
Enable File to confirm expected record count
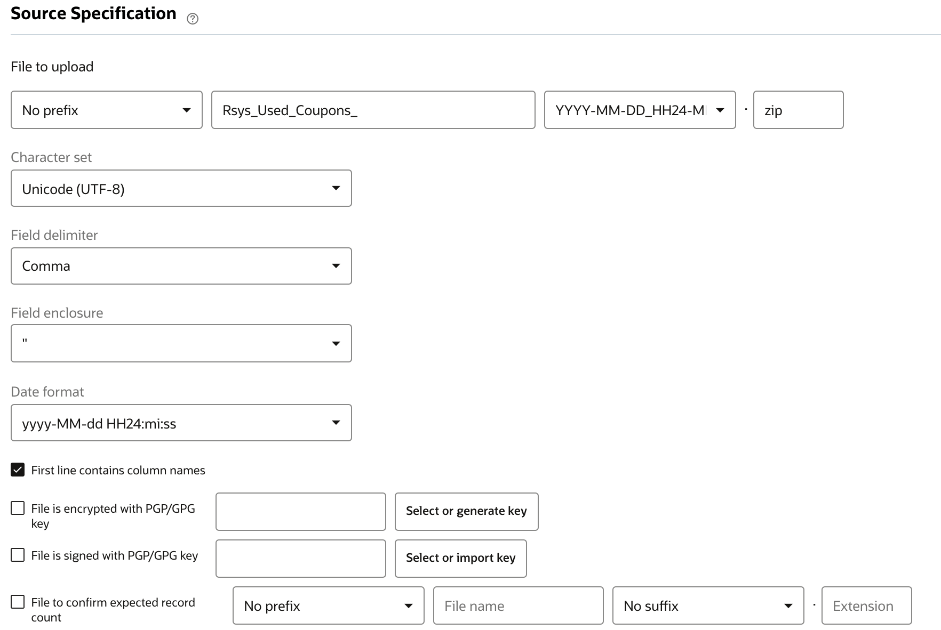pos(17,601)
